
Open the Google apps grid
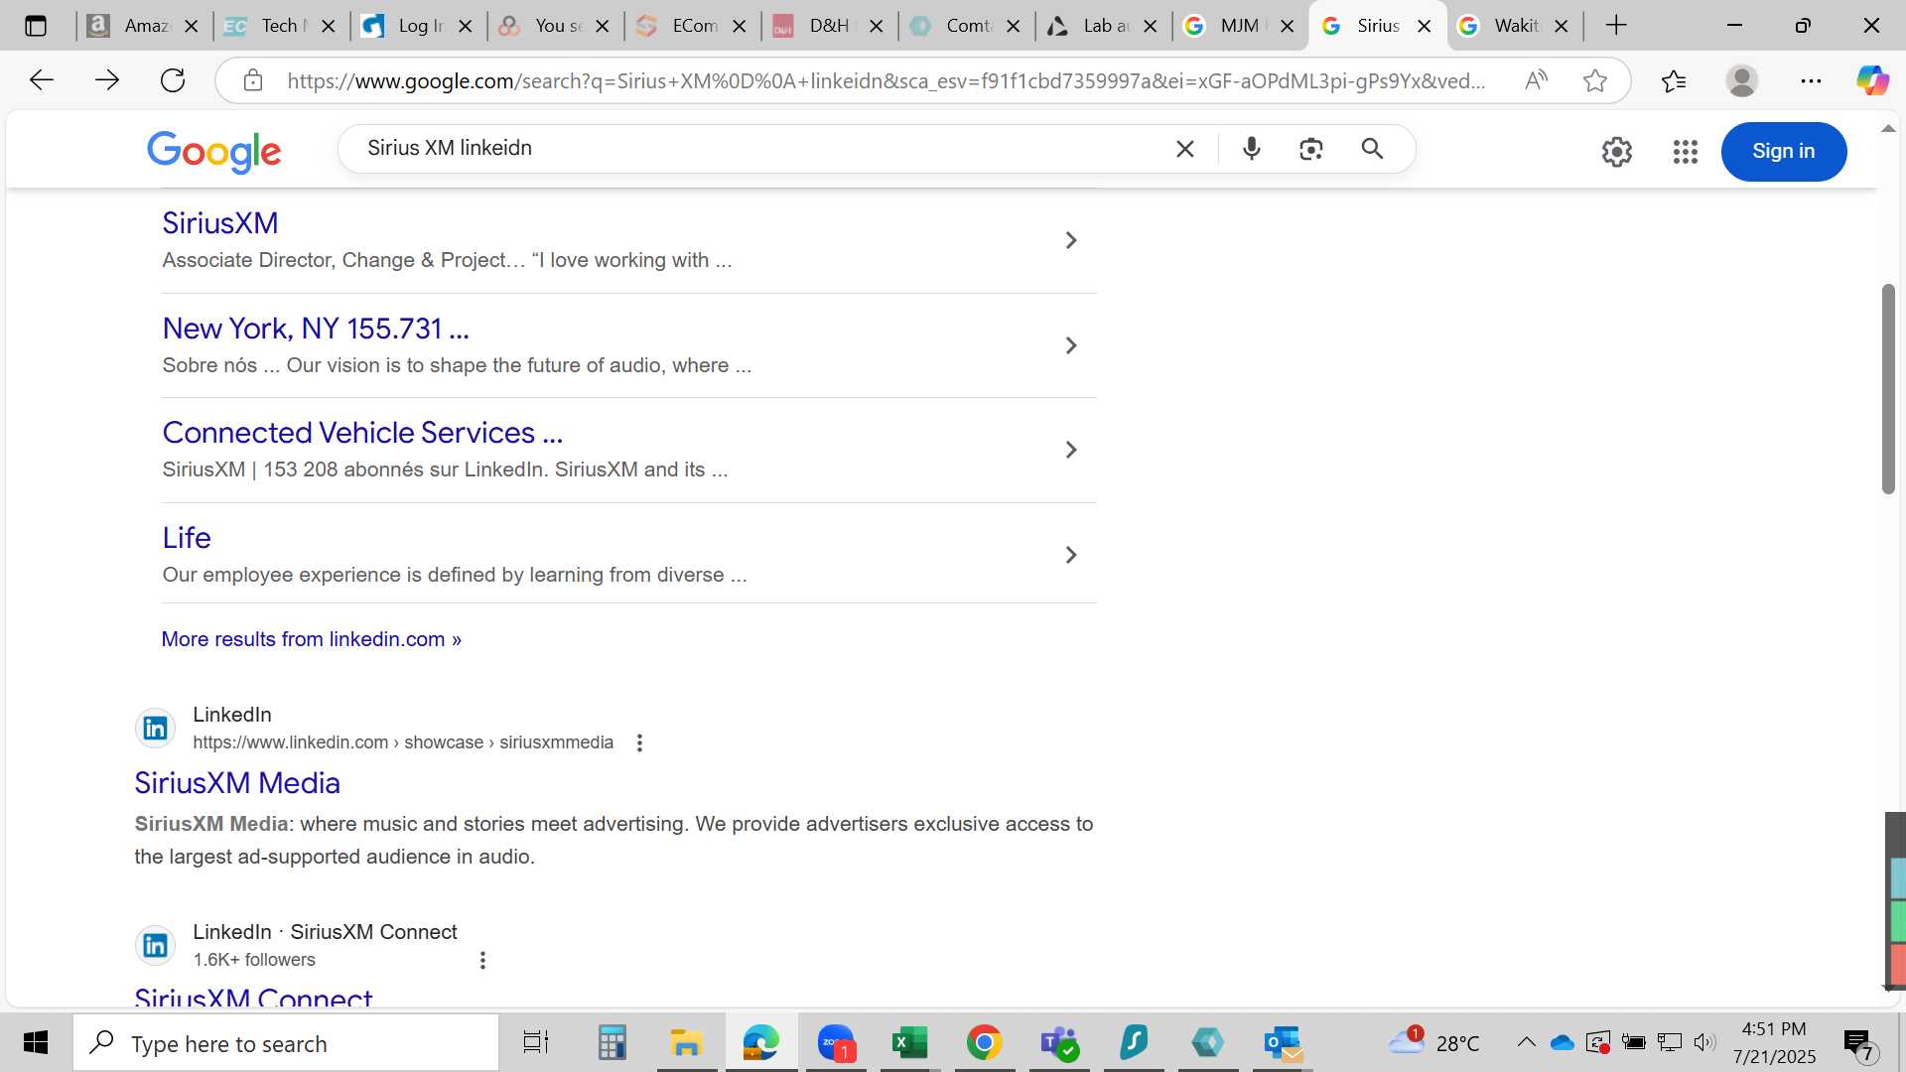1686,152
